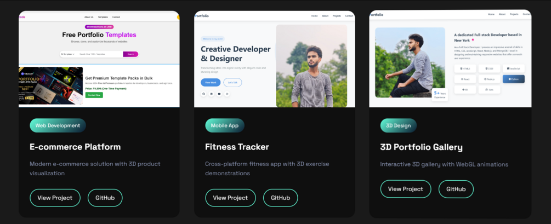Click the template search input field
551x224 pixels.
(100, 54)
